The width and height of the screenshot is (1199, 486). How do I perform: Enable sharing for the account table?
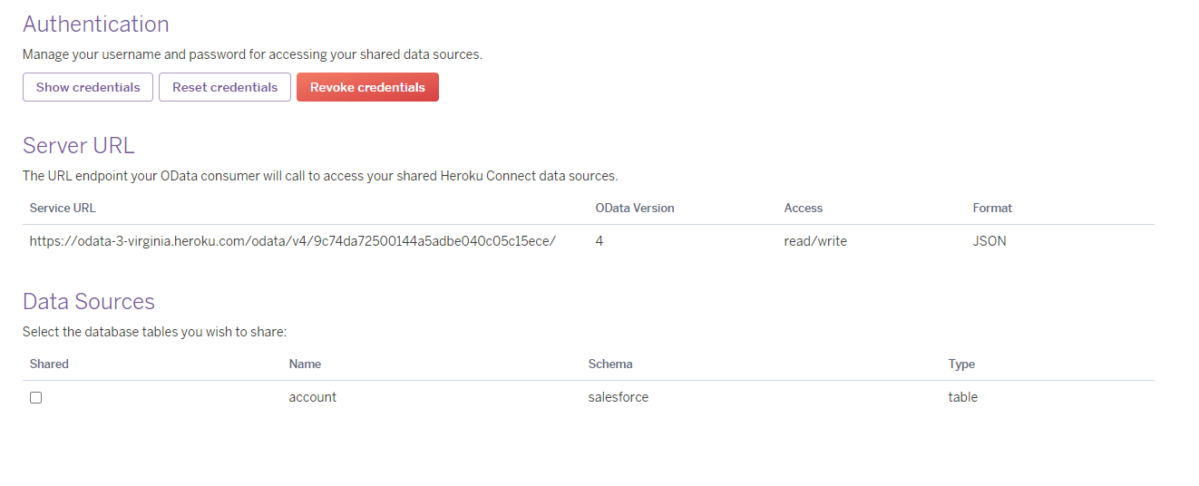[36, 397]
